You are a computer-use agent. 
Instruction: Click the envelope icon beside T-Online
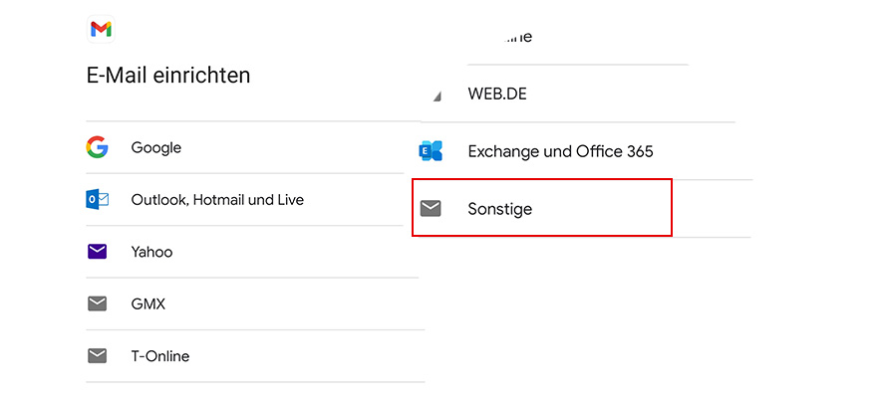[97, 355]
